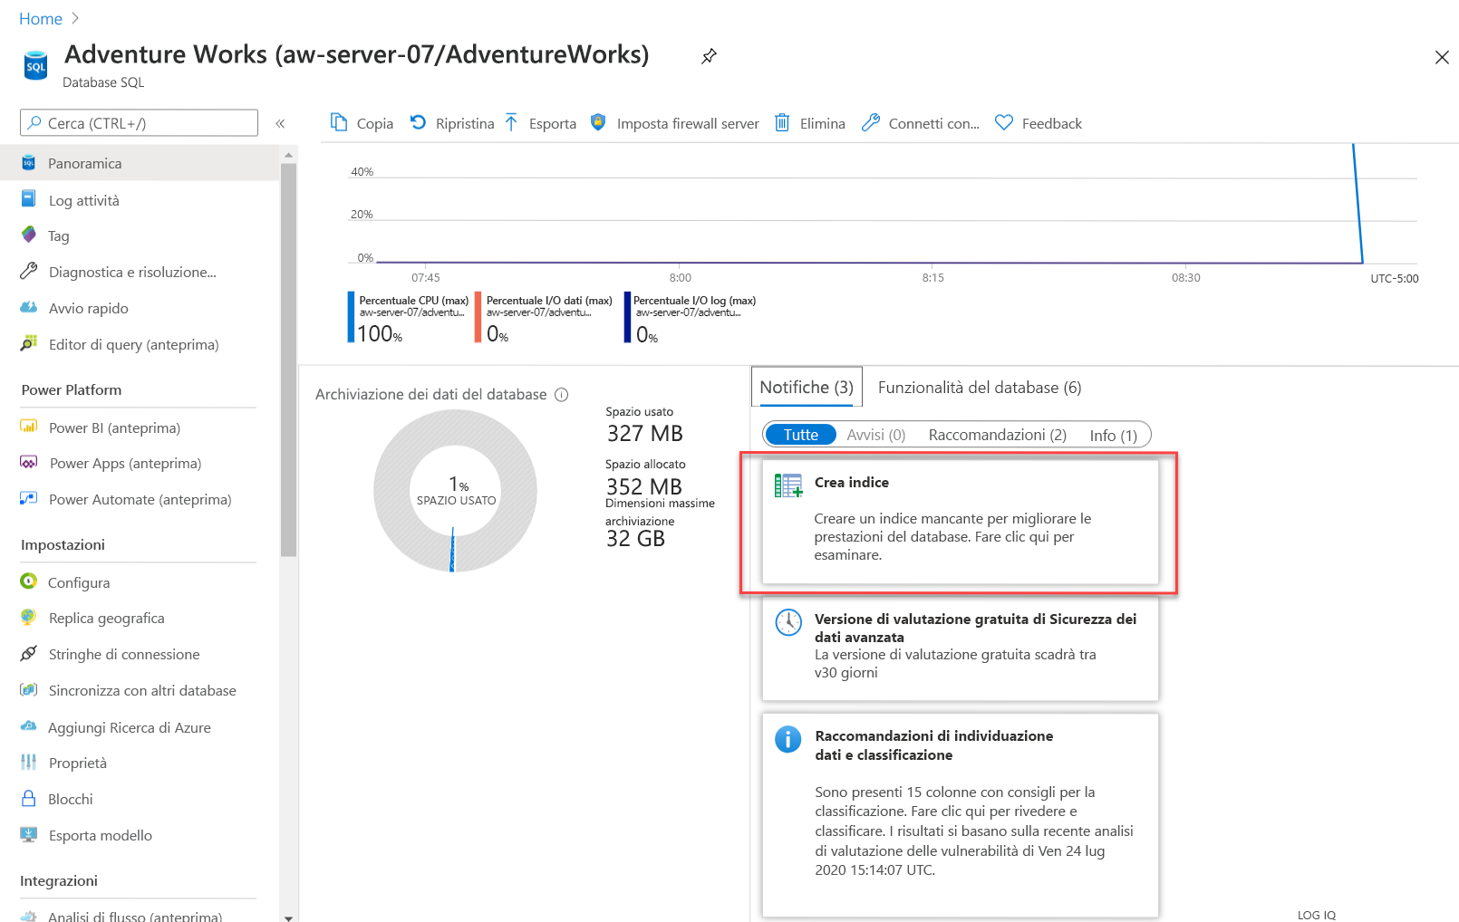Click the 32 GB maximum storage value

[635, 539]
